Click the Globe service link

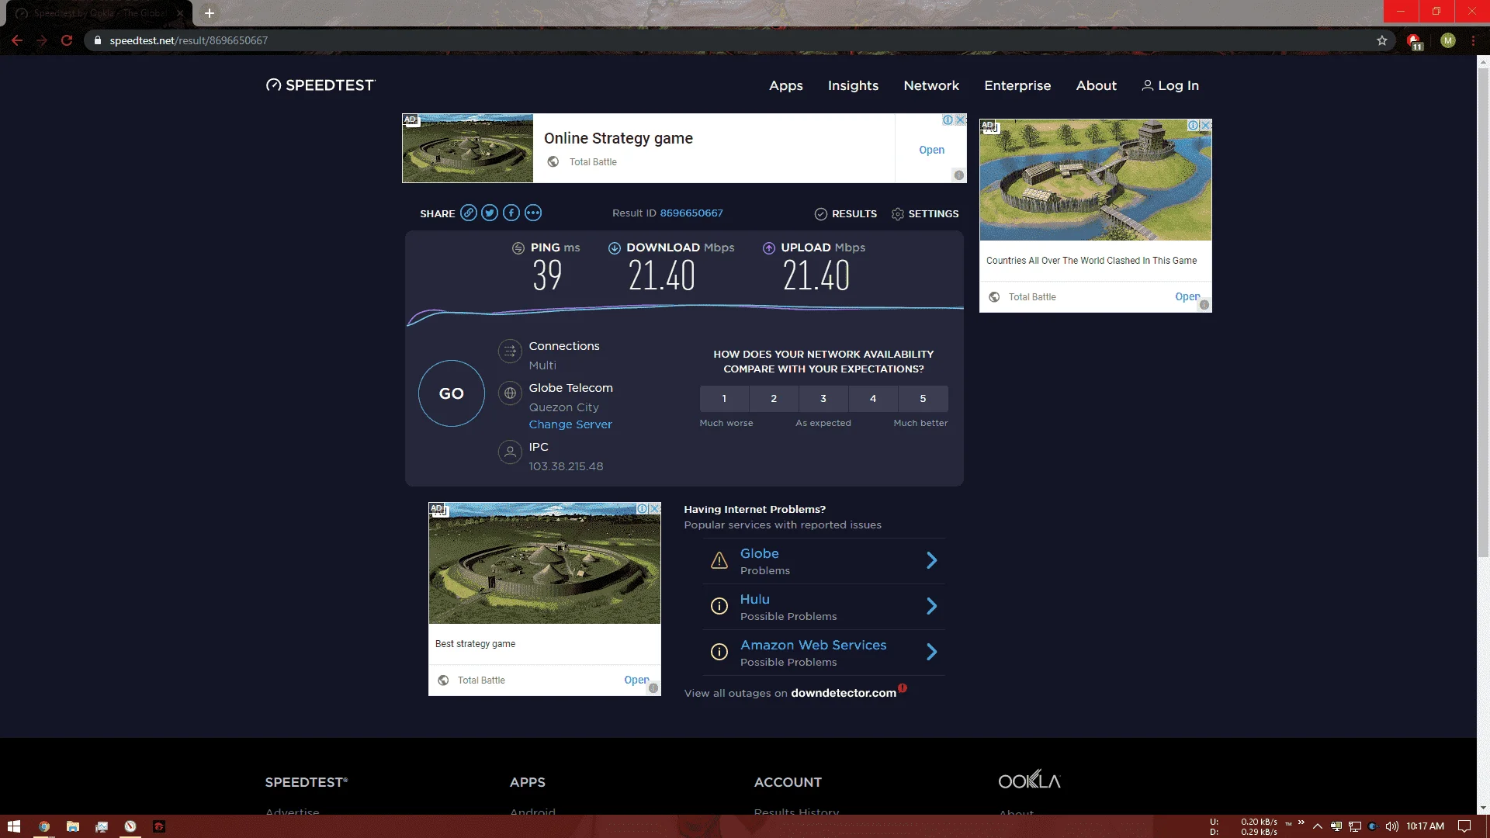pos(760,553)
